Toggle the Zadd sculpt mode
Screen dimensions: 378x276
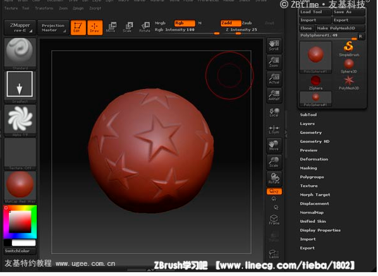pos(231,23)
